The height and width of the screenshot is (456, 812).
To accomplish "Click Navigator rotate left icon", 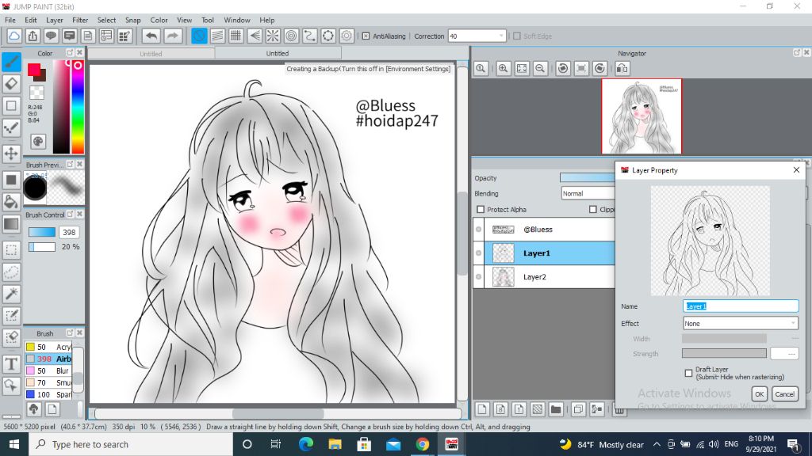I will point(563,68).
